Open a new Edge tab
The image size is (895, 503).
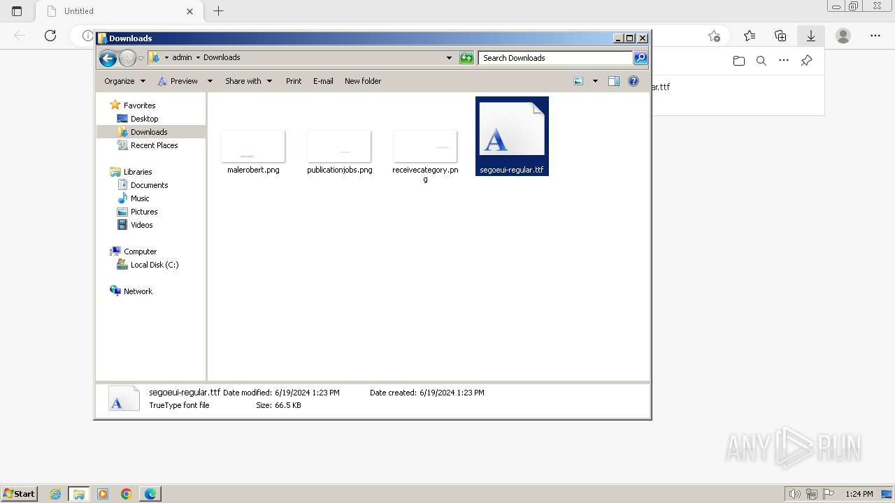click(x=219, y=11)
